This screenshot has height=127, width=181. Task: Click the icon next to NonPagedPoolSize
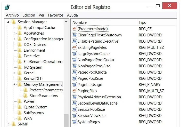point(75,66)
